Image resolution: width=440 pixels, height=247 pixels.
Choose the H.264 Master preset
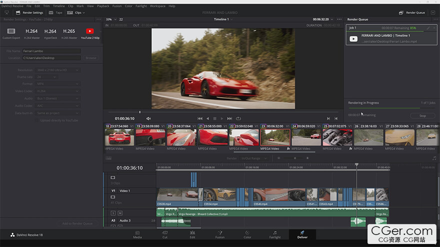point(31,33)
